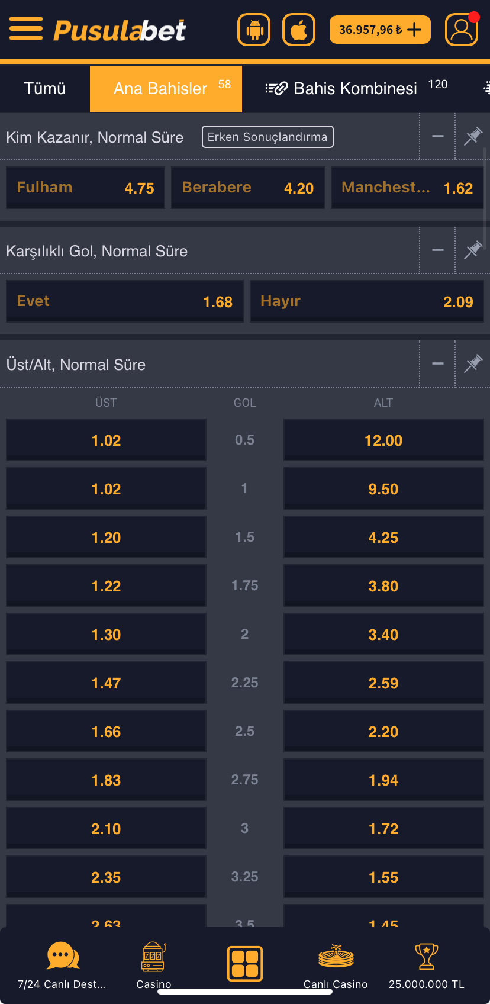Viewport: 490px width, 1004px height.
Task: Switch to Bahis Kombinesi tab
Action: coord(355,89)
